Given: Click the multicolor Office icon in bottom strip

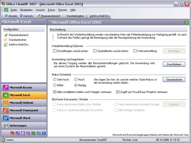Looking at the screenshot, I should (x=12, y=133).
